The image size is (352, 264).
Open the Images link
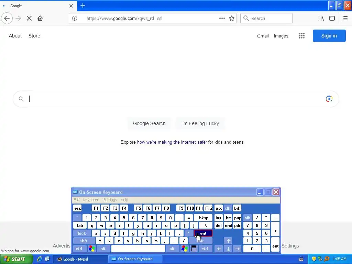[x=281, y=36]
